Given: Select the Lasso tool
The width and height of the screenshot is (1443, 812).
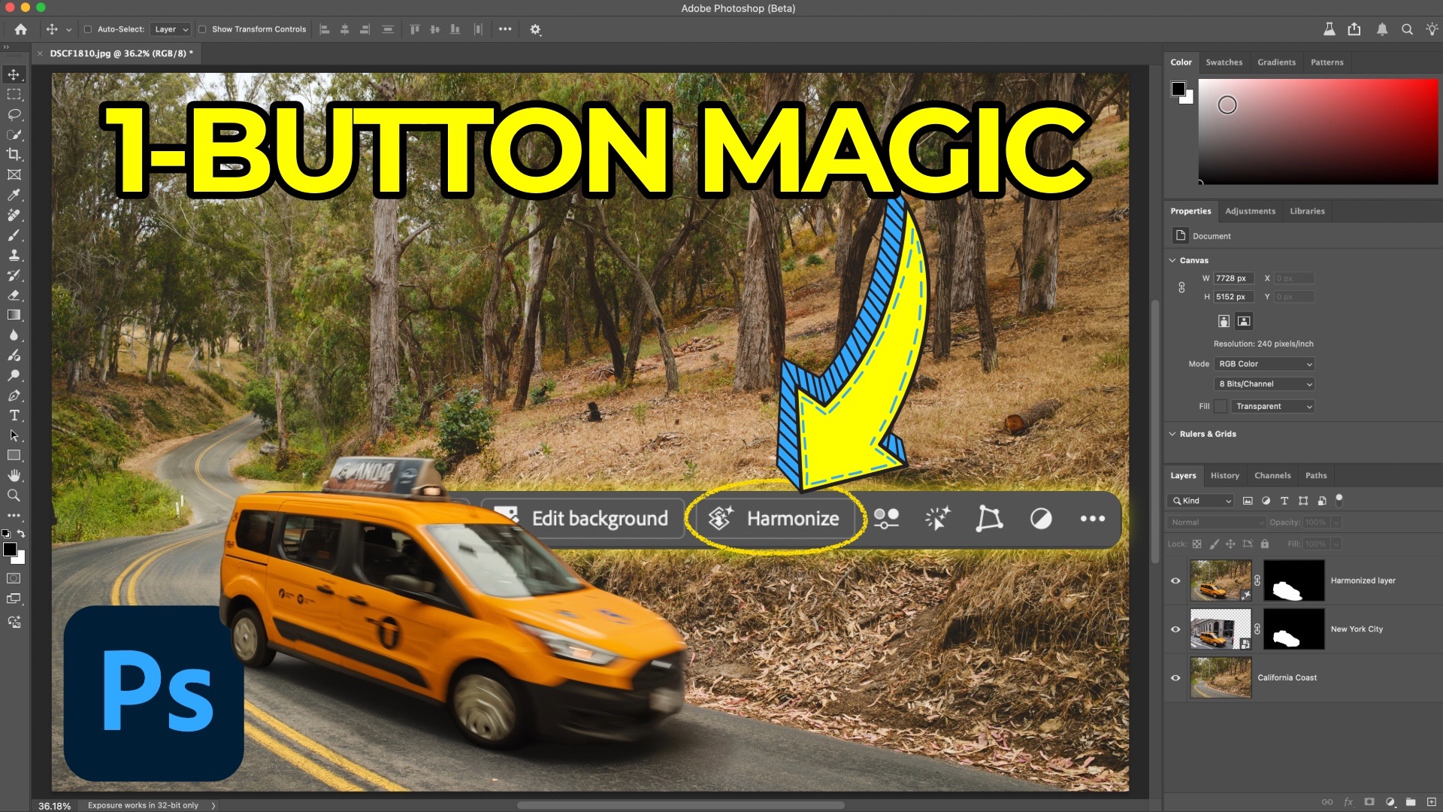Looking at the screenshot, I should coord(14,115).
